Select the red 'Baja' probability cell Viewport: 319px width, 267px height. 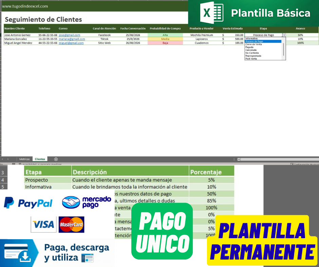[165, 43]
